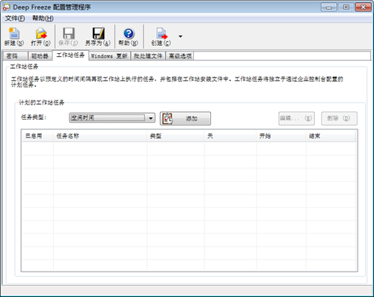Click the 添加 (Add) button
The height and width of the screenshot is (297, 374).
[x=186, y=118]
